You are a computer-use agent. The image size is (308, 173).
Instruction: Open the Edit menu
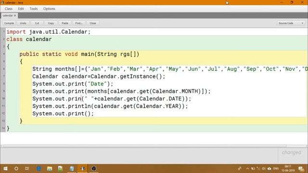21,9
